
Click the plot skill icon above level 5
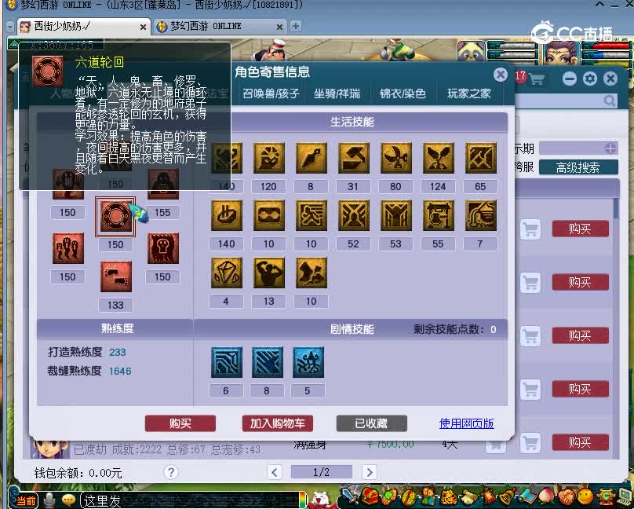pyautogui.click(x=308, y=363)
